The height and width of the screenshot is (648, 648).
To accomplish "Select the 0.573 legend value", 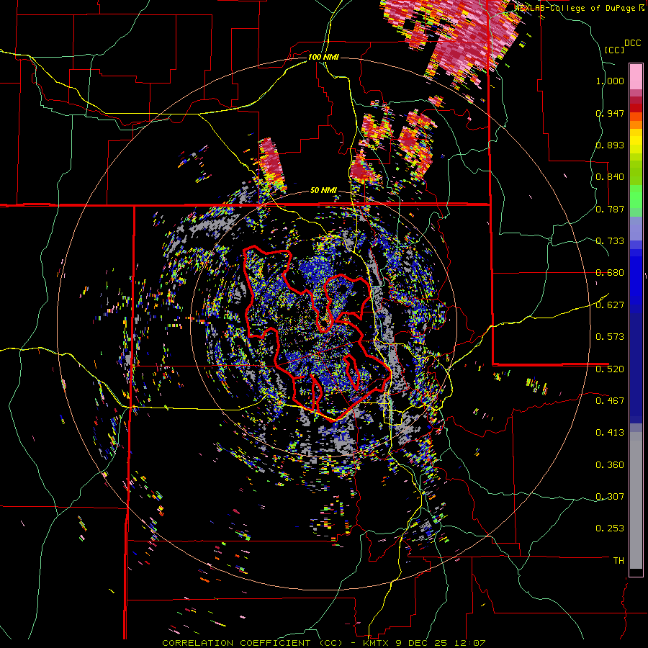I will [x=610, y=337].
